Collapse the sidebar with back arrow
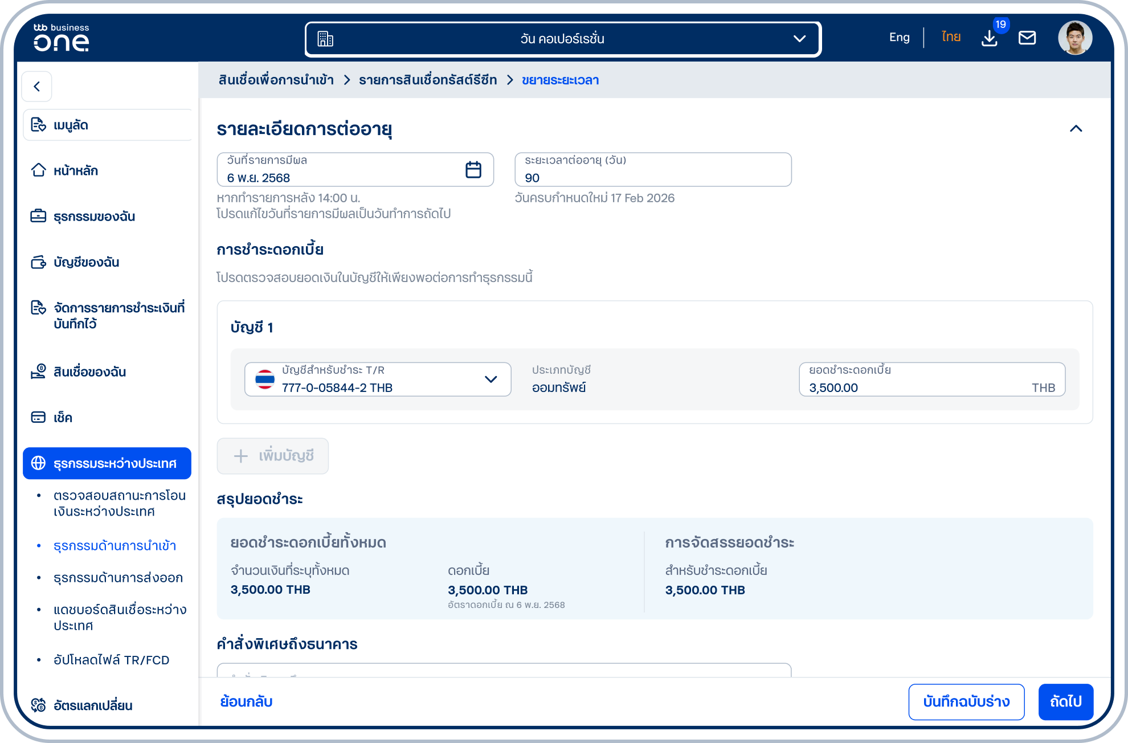 pyautogui.click(x=37, y=87)
